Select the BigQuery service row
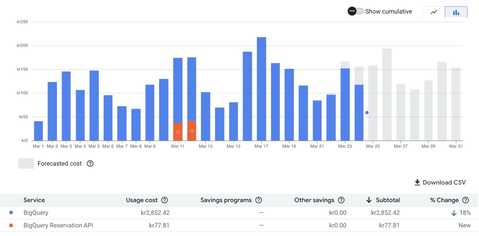This screenshot has height=236, width=479. click(36, 213)
